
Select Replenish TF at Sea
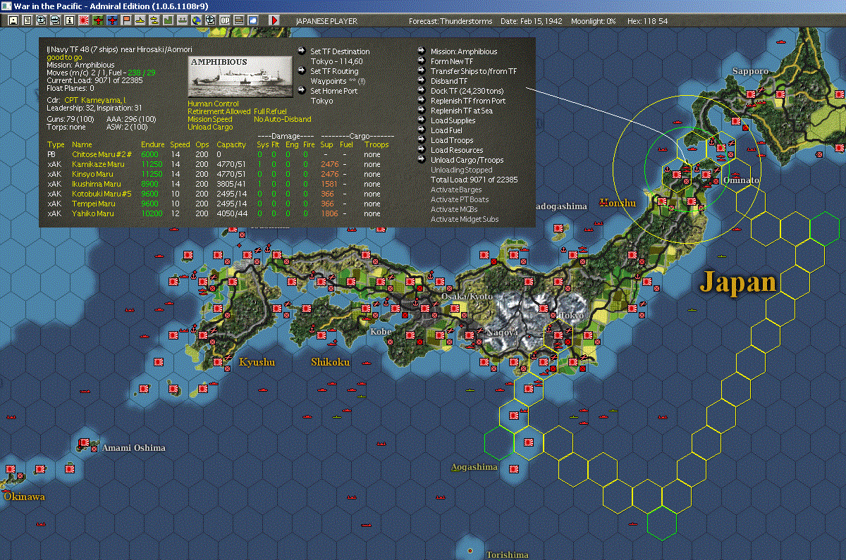point(462,111)
